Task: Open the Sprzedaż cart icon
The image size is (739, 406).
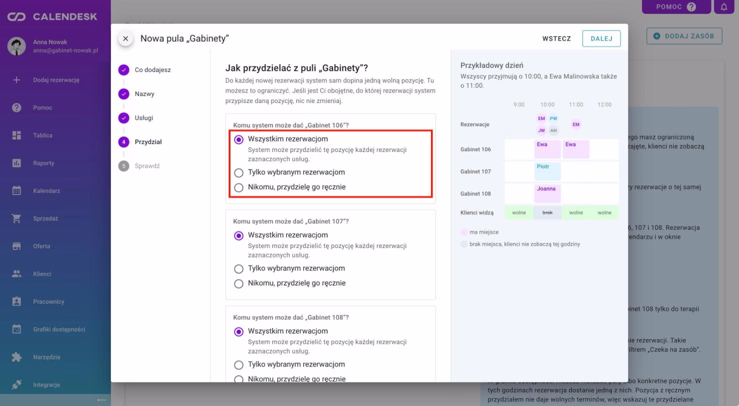Action: (x=16, y=218)
